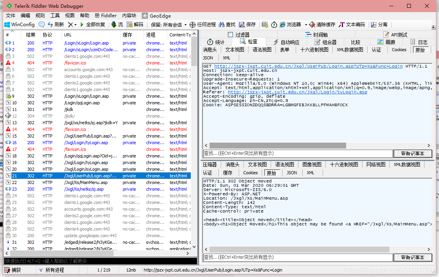
Task: Open the 工具 menu
Action: tap(55, 16)
